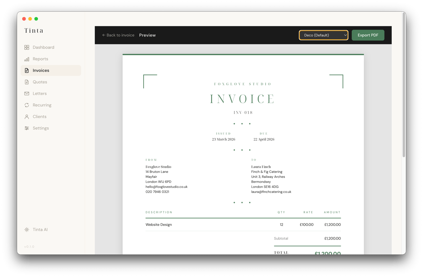Viewport: 423px width, 277px height.
Task: Select the Letters envelope icon
Action: pyautogui.click(x=26, y=93)
